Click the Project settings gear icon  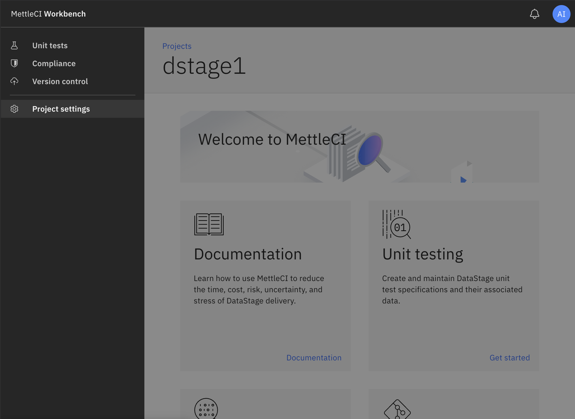tap(14, 109)
